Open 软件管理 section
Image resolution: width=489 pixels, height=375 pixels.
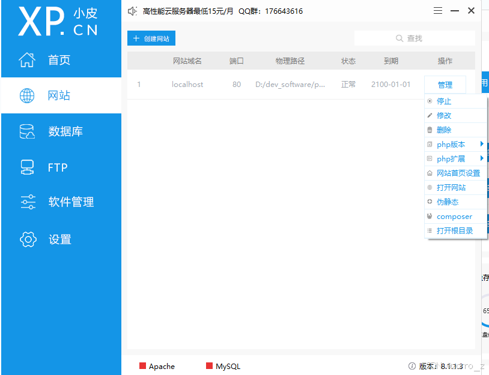(71, 202)
